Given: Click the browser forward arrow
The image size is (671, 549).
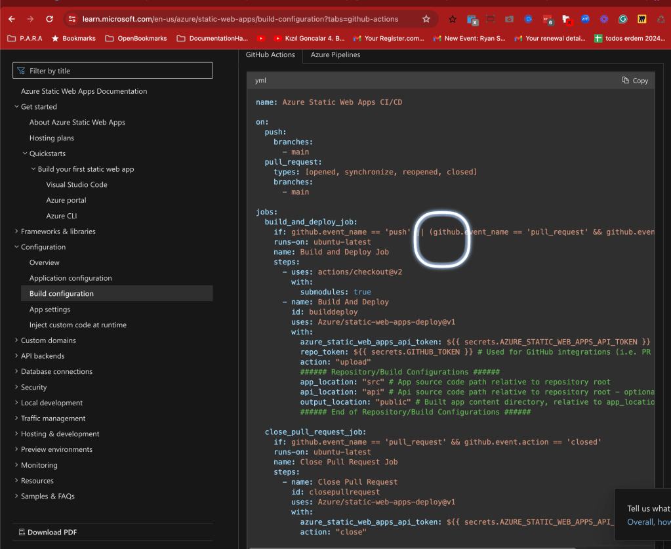Looking at the screenshot, I should coord(30,19).
